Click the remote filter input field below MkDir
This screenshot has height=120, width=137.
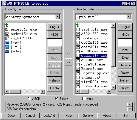pos(125,42)
